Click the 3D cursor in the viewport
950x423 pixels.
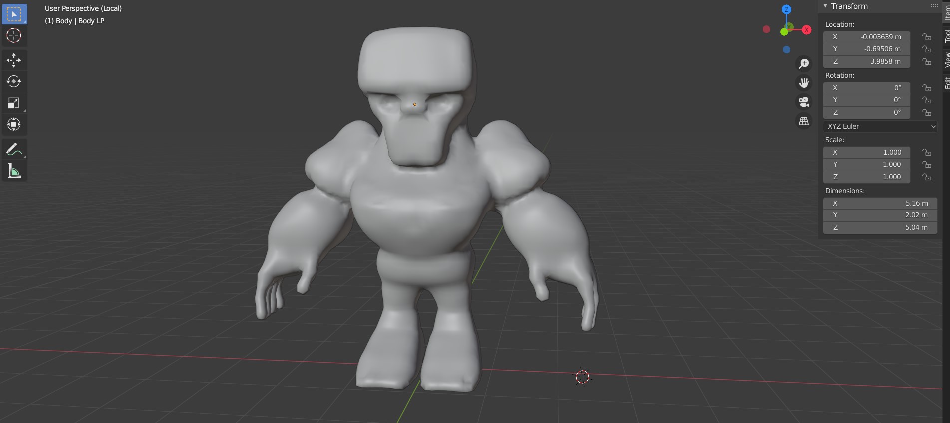point(582,377)
